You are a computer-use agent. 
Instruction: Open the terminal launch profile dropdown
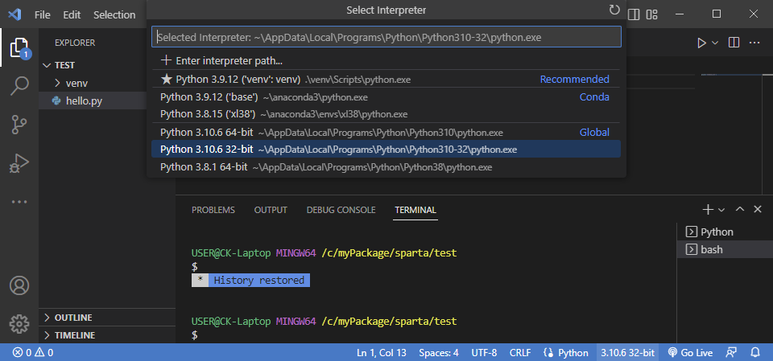pos(721,210)
